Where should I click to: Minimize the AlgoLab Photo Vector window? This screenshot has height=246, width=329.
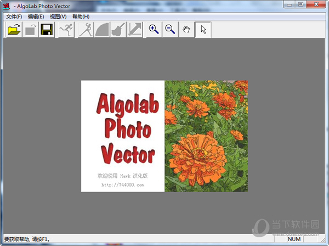click(x=290, y=4)
